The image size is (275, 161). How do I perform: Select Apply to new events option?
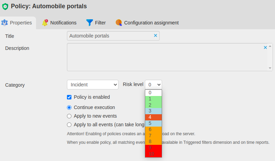click(69, 116)
